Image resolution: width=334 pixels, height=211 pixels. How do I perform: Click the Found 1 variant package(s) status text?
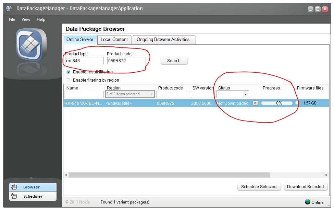(x=125, y=202)
